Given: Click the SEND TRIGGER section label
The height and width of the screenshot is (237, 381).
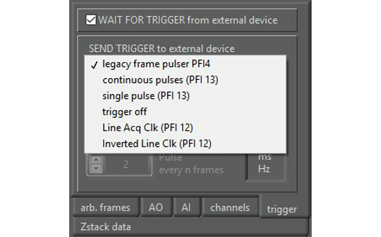Looking at the screenshot, I should pyautogui.click(x=162, y=49).
